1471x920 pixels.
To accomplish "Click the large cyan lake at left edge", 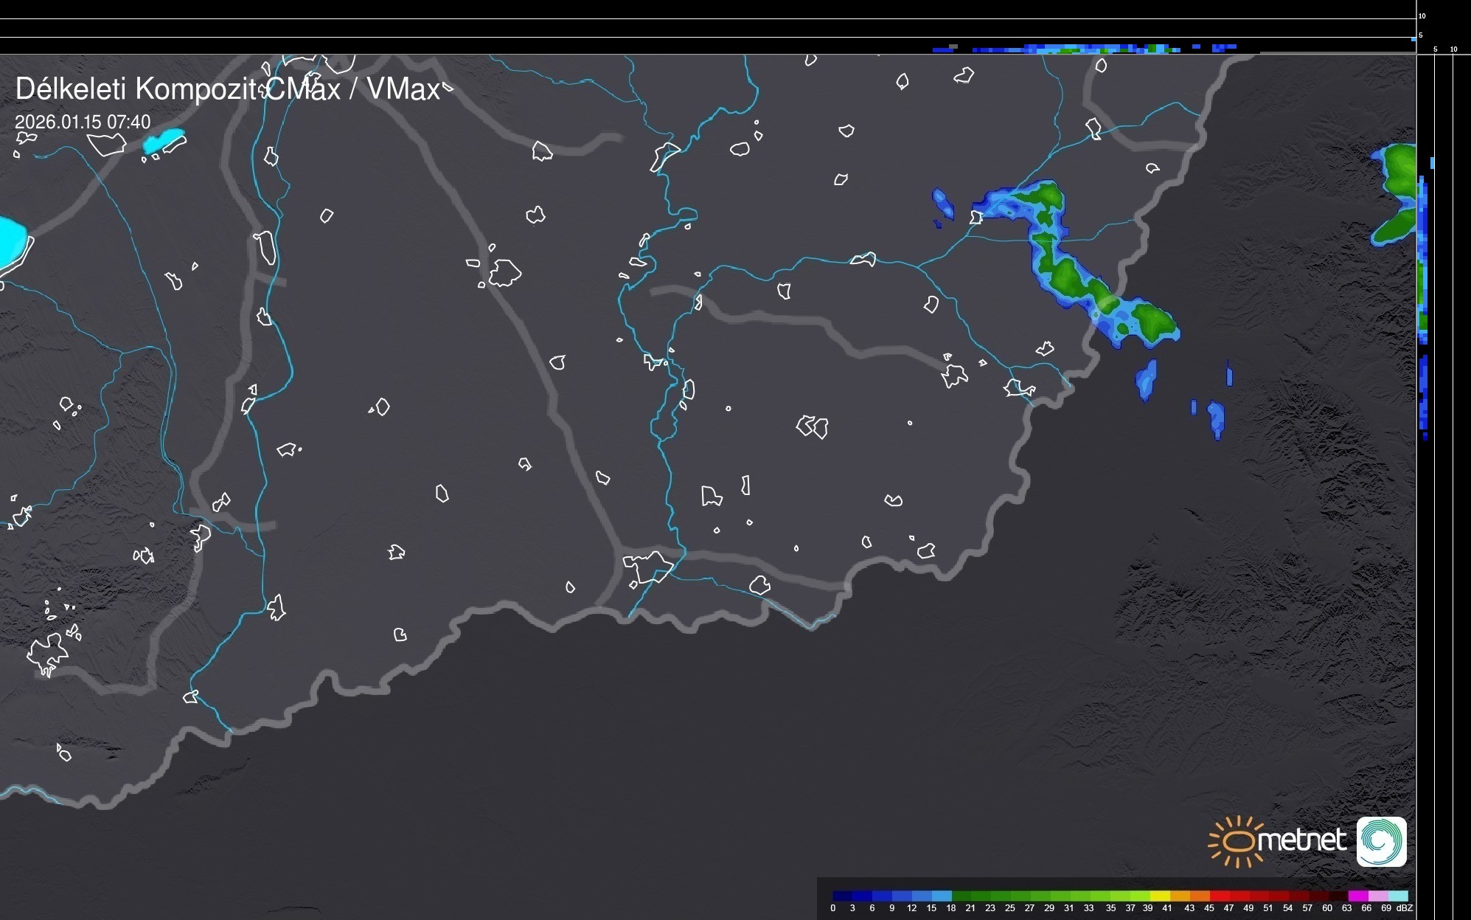I will (10, 242).
